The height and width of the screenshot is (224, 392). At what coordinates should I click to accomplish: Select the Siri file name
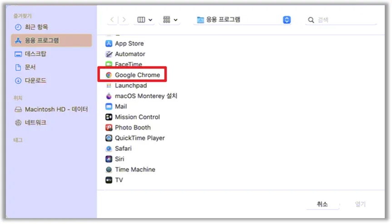119,159
